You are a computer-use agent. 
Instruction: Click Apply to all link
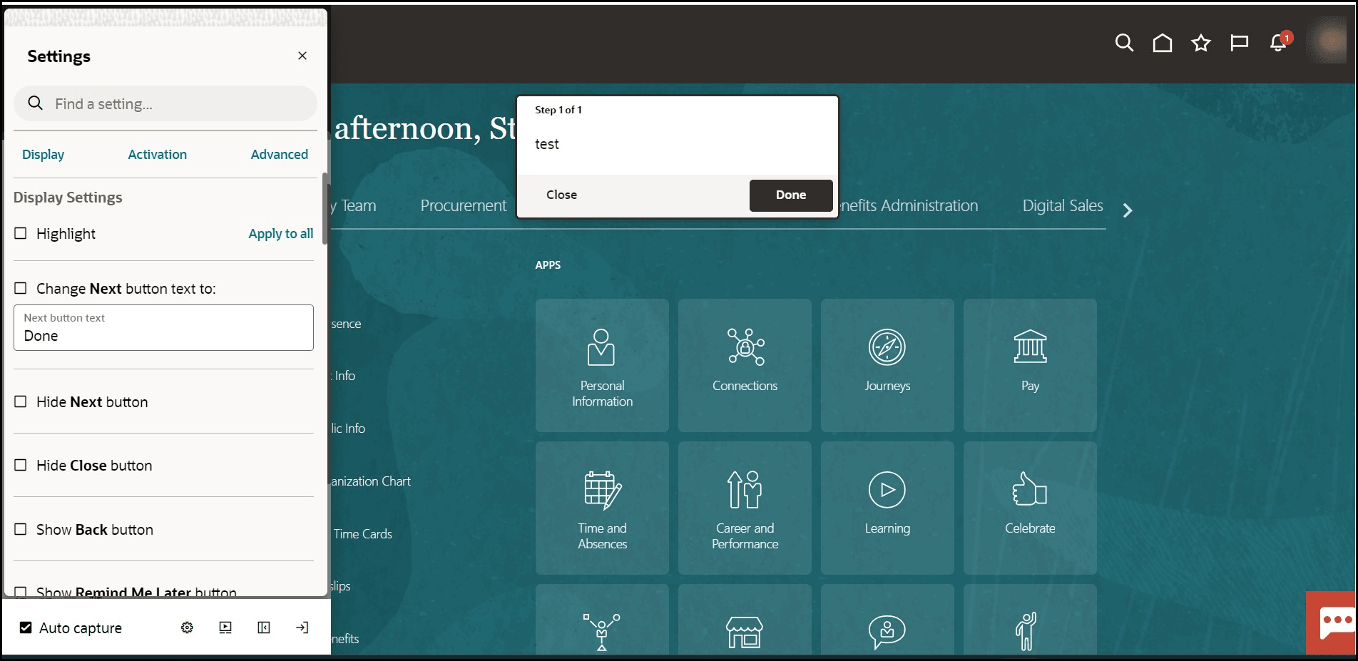[x=280, y=233]
